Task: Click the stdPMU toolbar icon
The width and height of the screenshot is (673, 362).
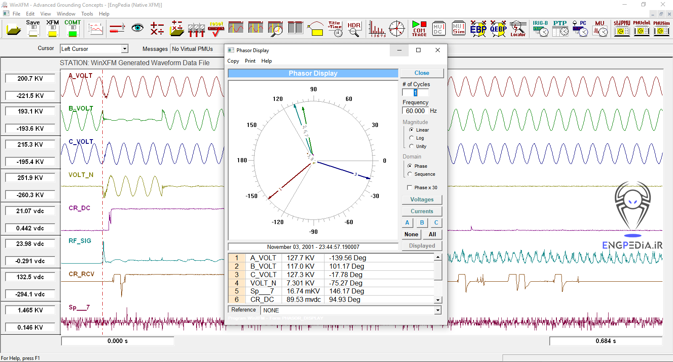Action: (x=622, y=29)
